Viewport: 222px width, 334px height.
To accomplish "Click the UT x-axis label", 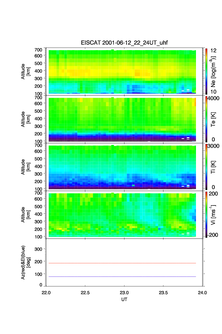I will click(124, 299).
